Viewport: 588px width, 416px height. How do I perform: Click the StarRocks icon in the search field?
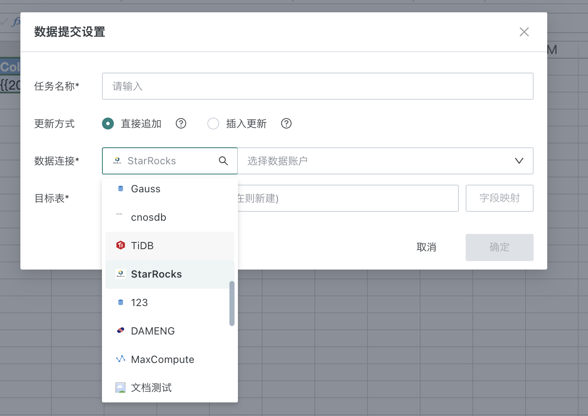point(117,160)
